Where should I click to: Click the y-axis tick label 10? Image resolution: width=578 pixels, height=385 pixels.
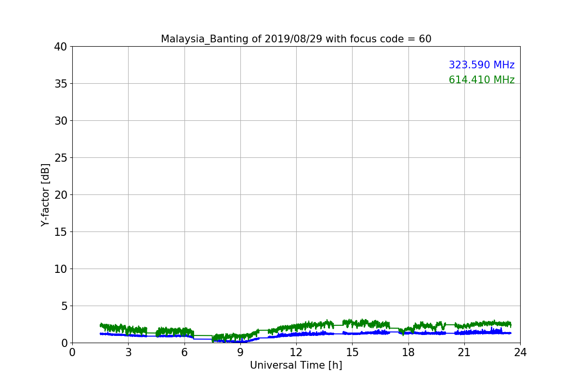(60, 269)
